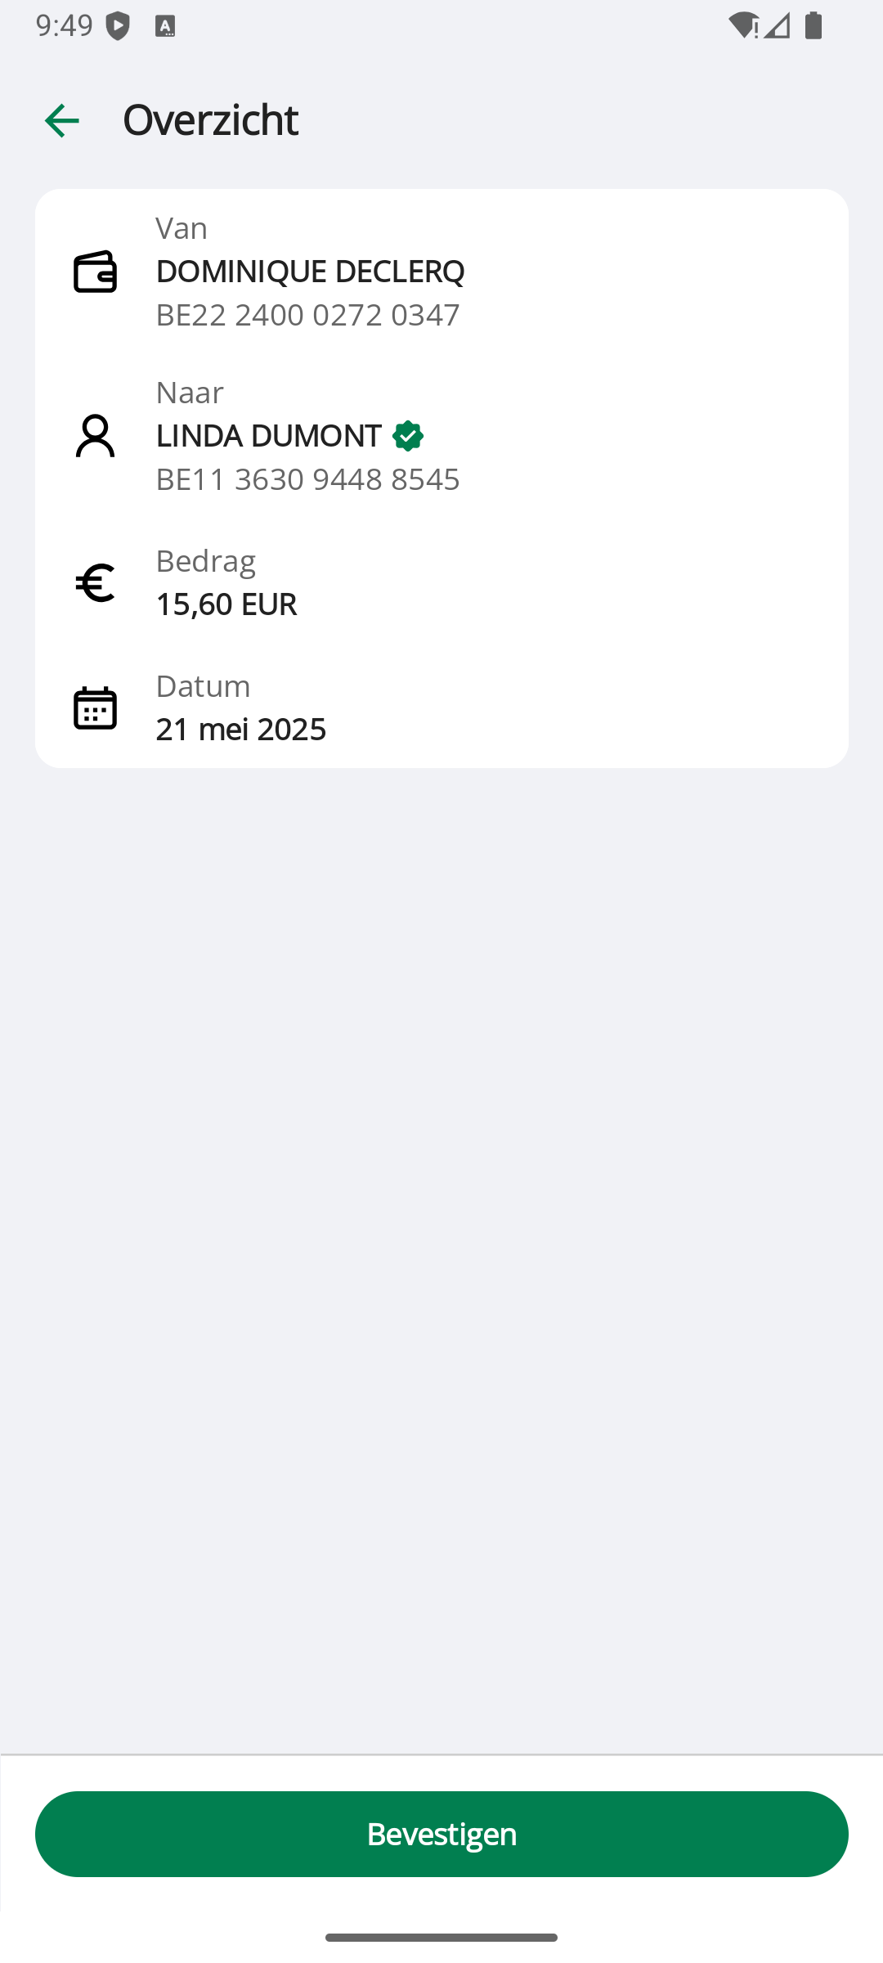Tap the keyboard indicator icon in status bar

[x=165, y=26]
